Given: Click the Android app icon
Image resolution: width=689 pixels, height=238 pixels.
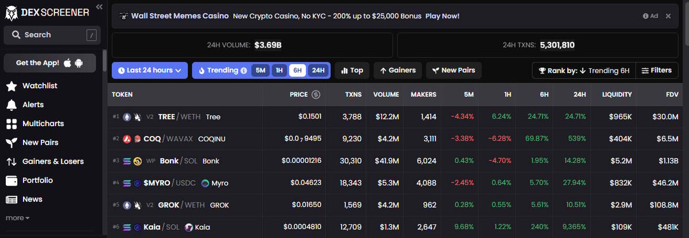Looking at the screenshot, I should (78, 63).
